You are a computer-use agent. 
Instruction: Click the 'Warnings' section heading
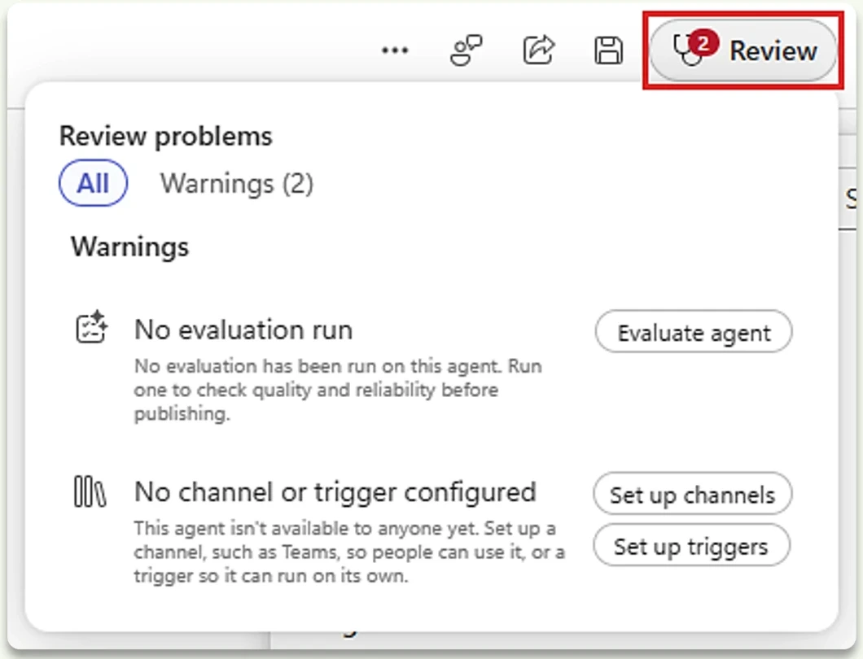click(x=130, y=247)
